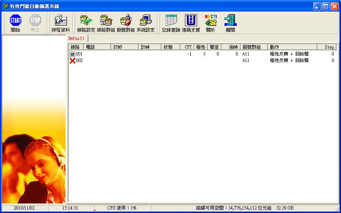Click the Step column header

(x=327, y=47)
